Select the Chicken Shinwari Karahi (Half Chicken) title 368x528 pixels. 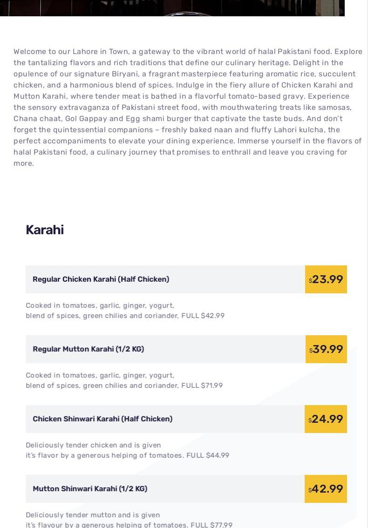(102, 419)
